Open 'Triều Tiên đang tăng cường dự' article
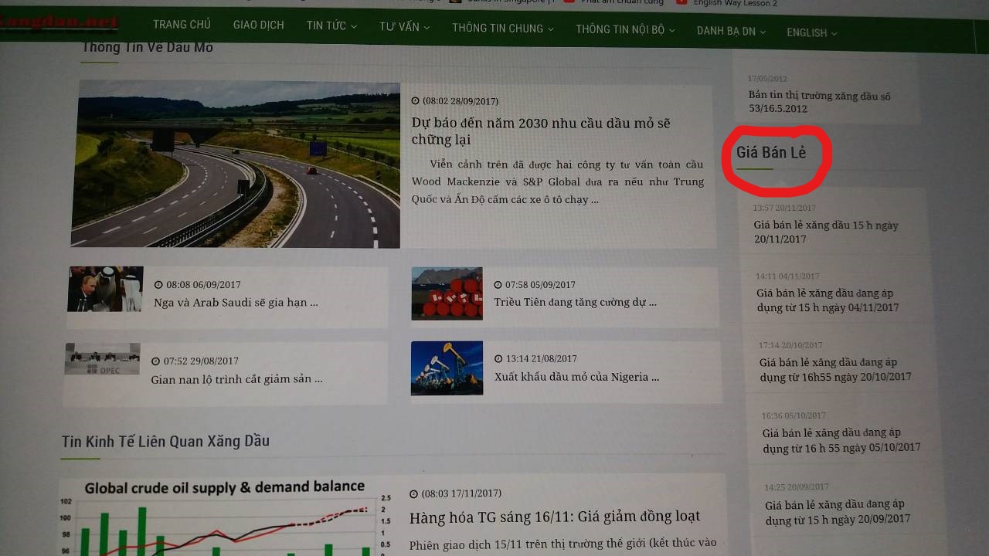Viewport: 989px width, 556px height. (576, 302)
